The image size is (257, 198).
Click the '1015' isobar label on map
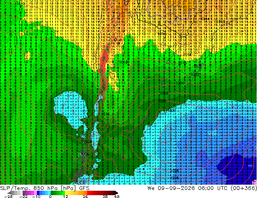pos(105,114)
